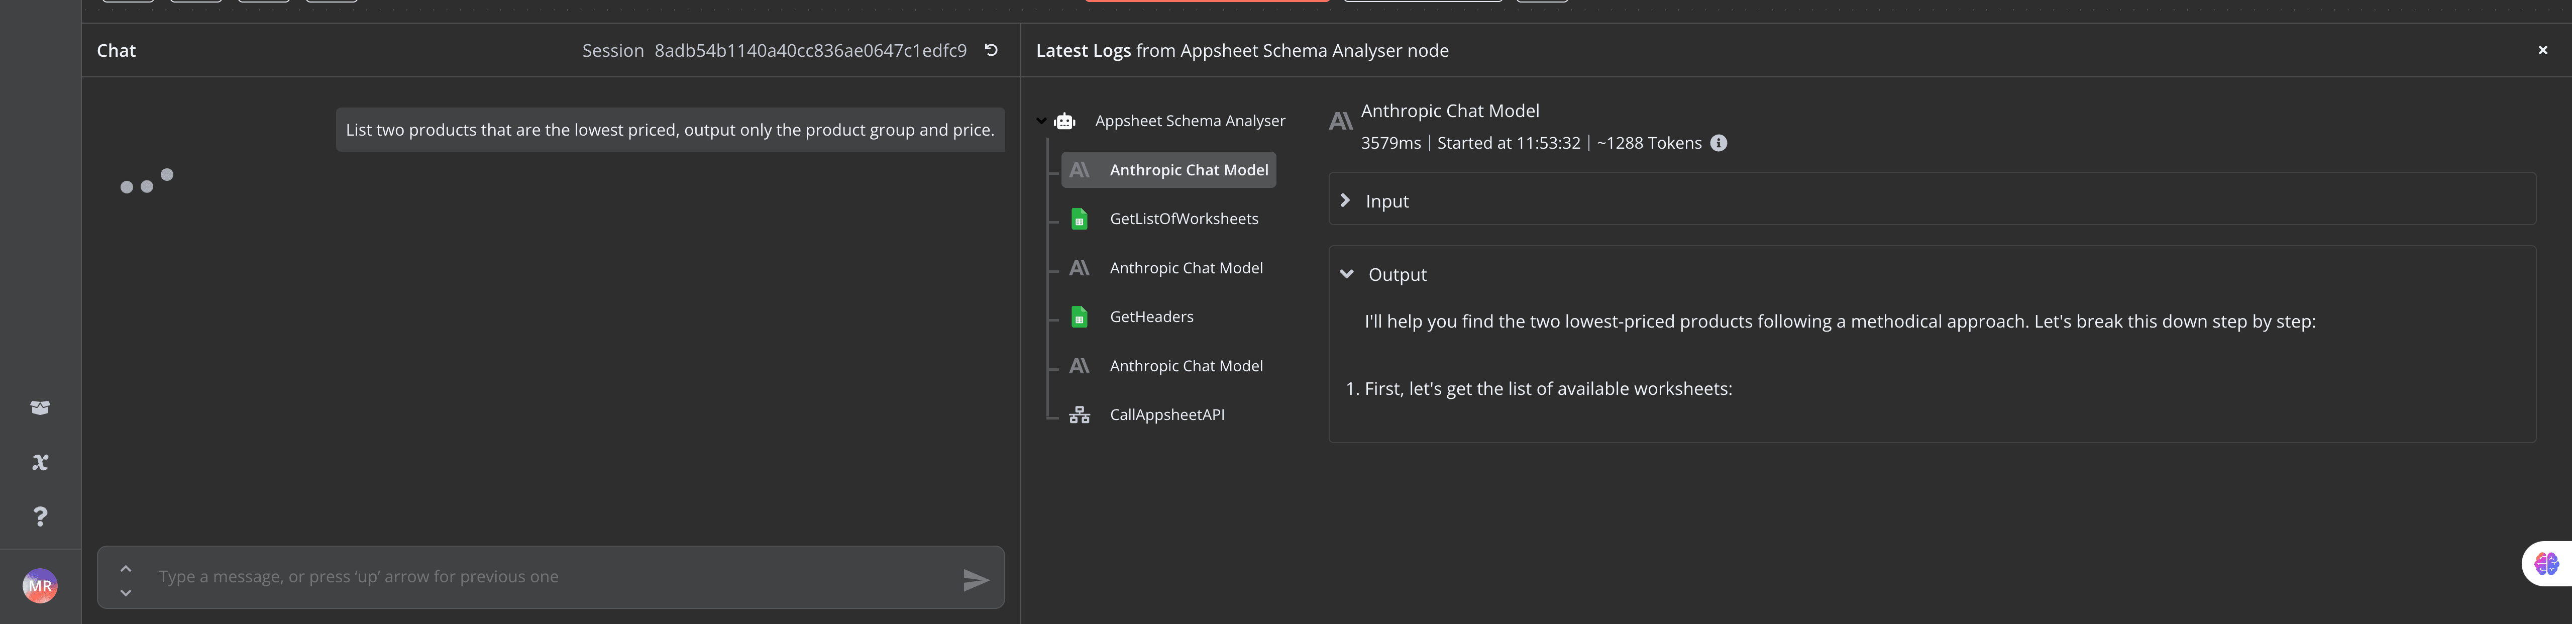Click the 'Started at 11:53:32' text
This screenshot has height=624, width=2572.
click(1509, 143)
